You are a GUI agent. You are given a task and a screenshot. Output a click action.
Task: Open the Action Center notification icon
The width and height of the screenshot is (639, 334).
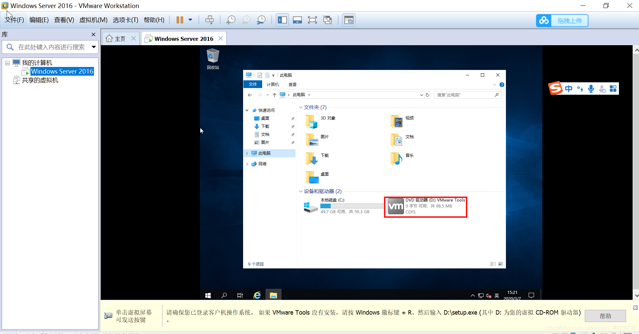pyautogui.click(x=531, y=296)
